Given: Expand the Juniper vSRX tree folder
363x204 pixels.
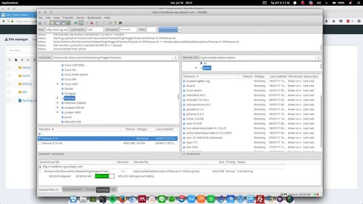Looking at the screenshot, I should (57, 112).
